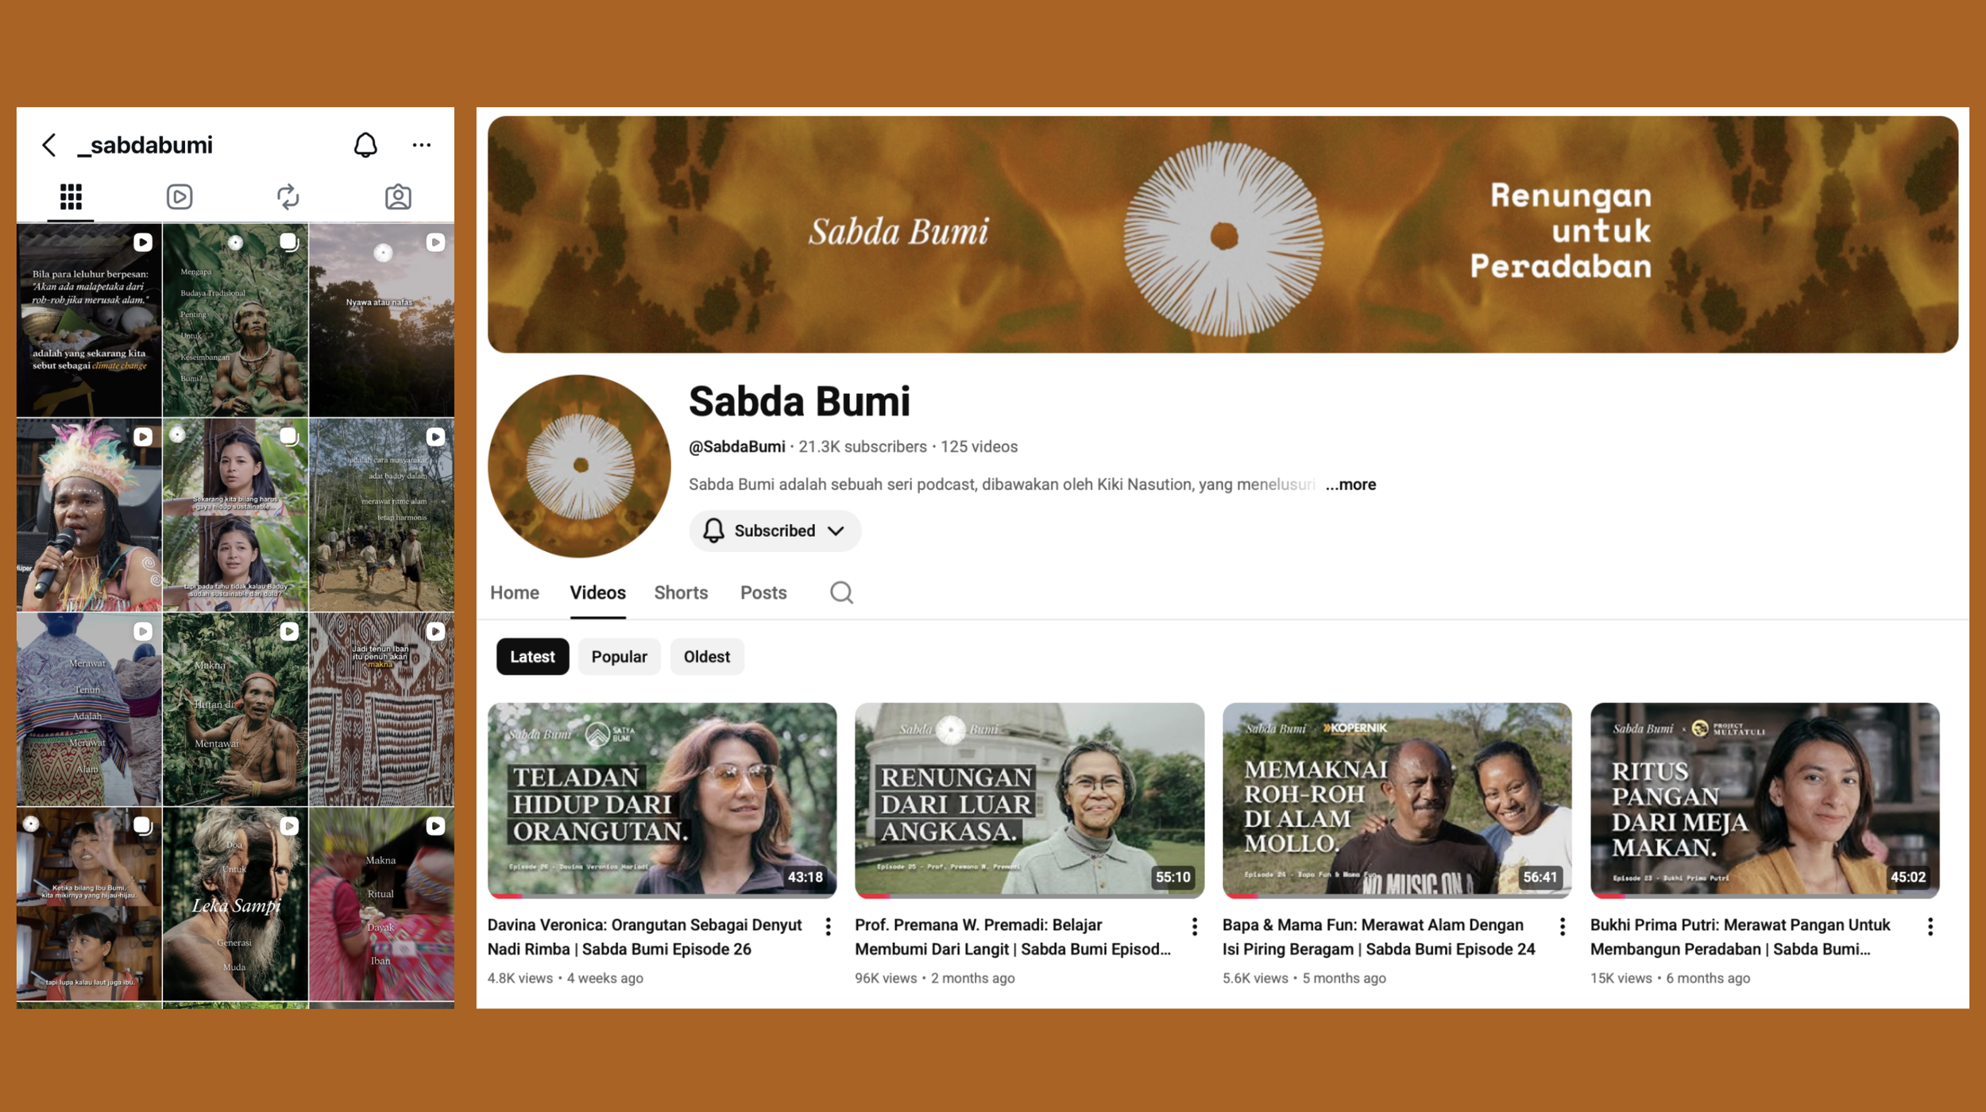The image size is (1986, 1112).
Task: Open the three-dot options menu on Instagram profile
Action: point(422,145)
